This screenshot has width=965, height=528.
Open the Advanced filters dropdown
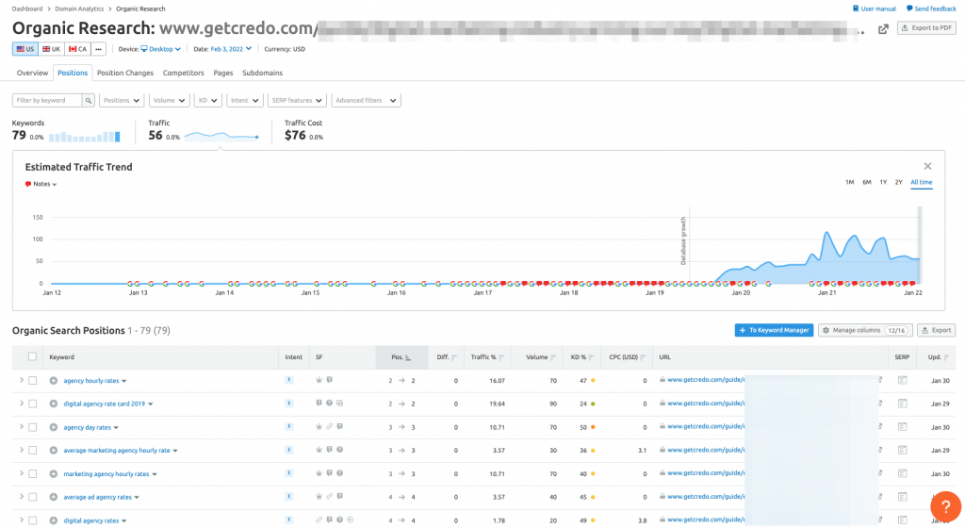coord(367,100)
